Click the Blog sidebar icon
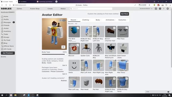Screen dimensions: 172x97 pos(2,43)
